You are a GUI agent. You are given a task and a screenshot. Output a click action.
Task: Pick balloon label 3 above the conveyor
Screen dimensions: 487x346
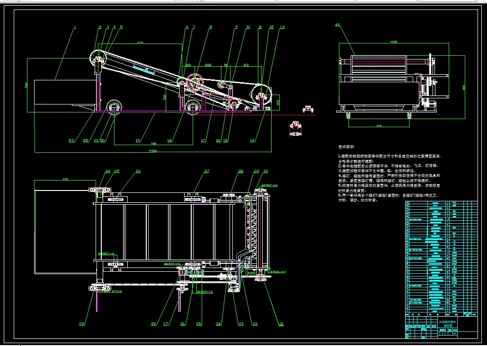point(108,27)
